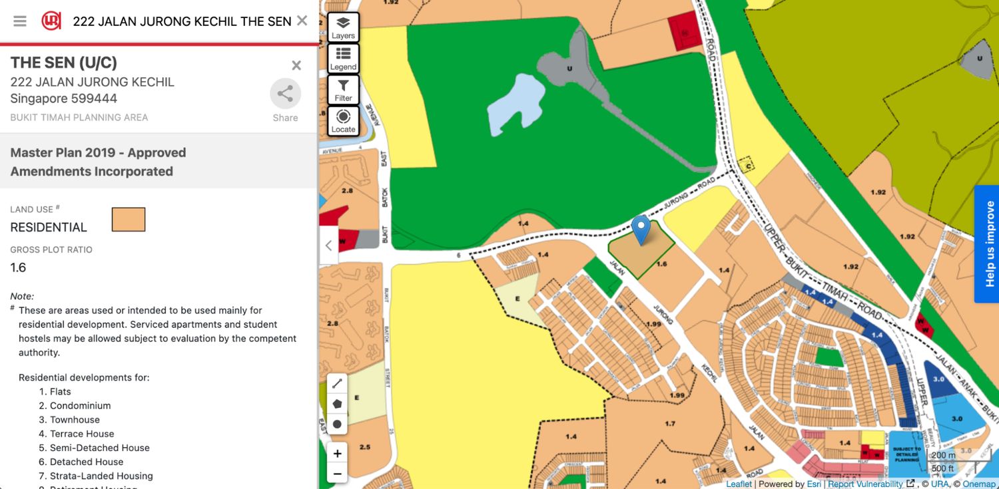Viewport: 999px width, 489px height.
Task: Open the Filter tool
Action: (343, 90)
